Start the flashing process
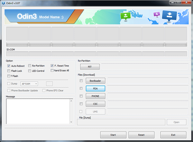Image resolution: width=193 pixels, height=142 pixels. tap(113, 135)
